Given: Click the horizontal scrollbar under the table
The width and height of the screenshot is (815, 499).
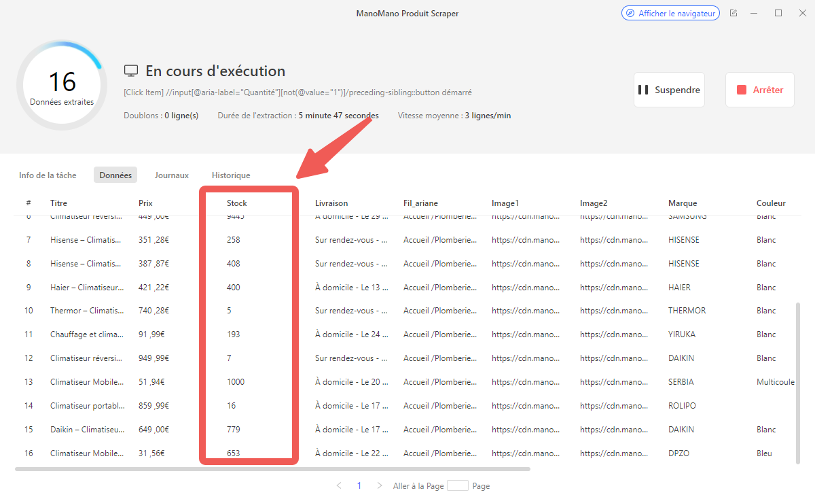Looking at the screenshot, I should 272,469.
